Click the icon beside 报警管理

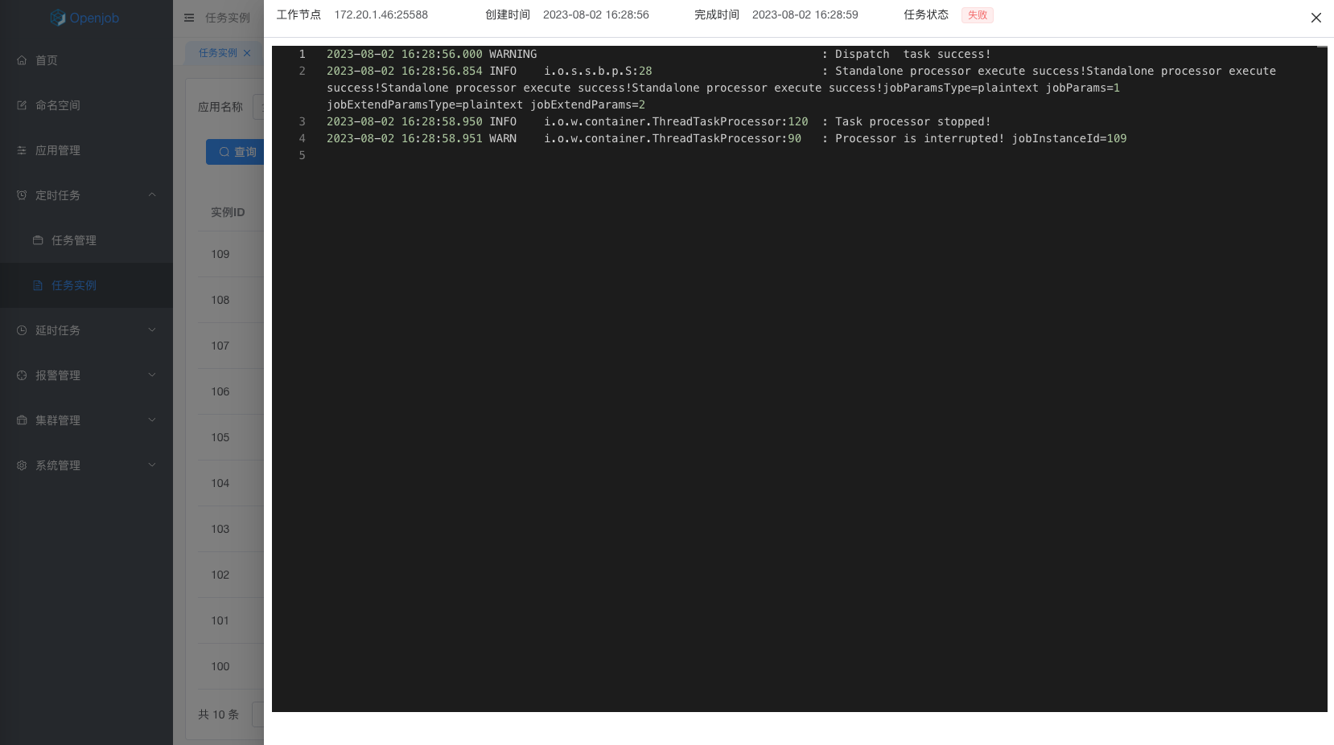coord(22,375)
